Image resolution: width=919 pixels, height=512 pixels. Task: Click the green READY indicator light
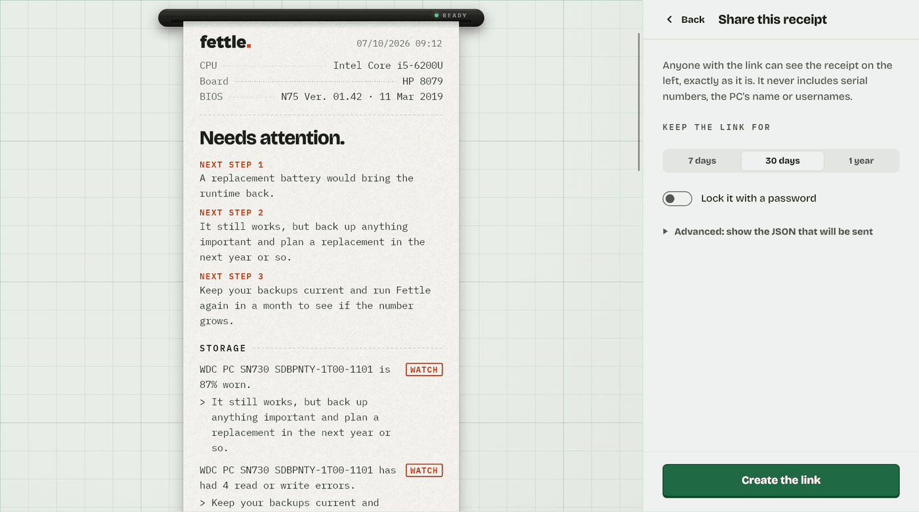pos(437,15)
